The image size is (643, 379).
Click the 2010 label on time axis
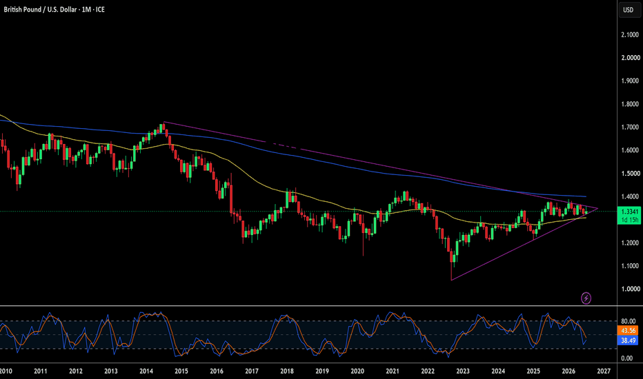(x=6, y=371)
